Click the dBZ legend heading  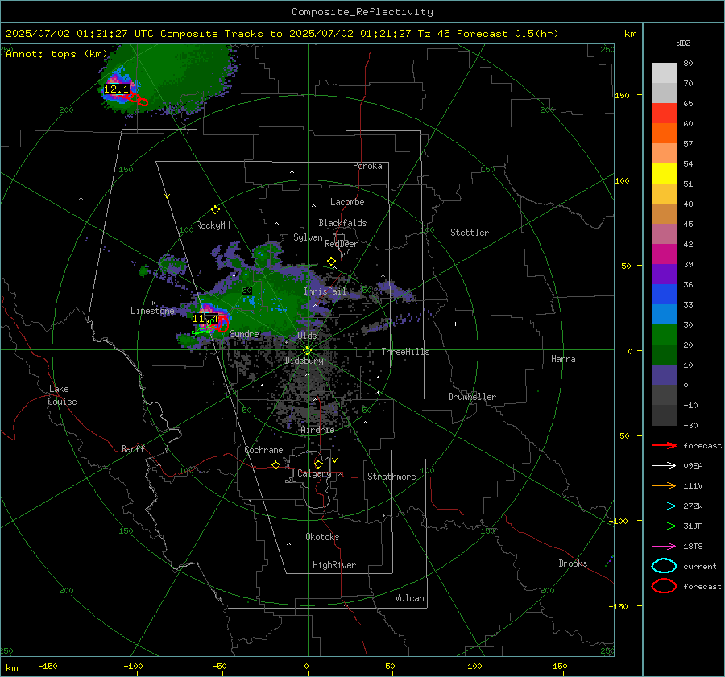tap(683, 43)
